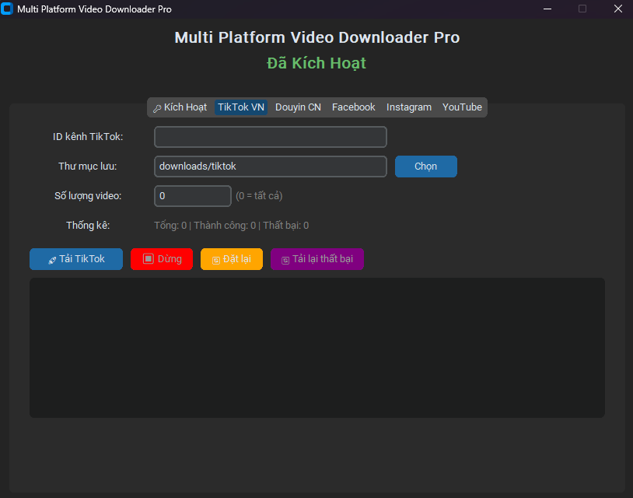This screenshot has width=633, height=498.
Task: Click inside the empty log output area
Action: (317, 348)
